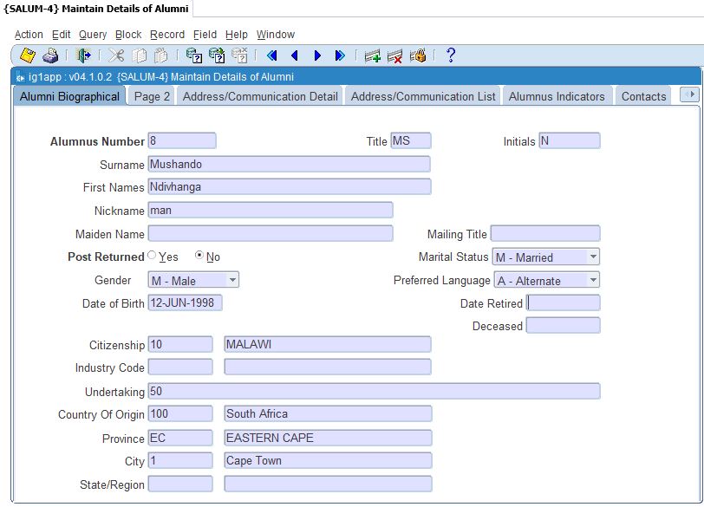This screenshot has width=704, height=507.
Task: Click the Exit door icon
Action: click(x=84, y=55)
